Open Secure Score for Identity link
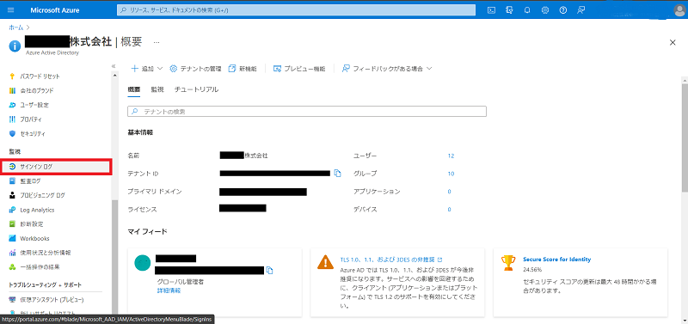Viewport: 688px width, 324px height. coord(556,259)
